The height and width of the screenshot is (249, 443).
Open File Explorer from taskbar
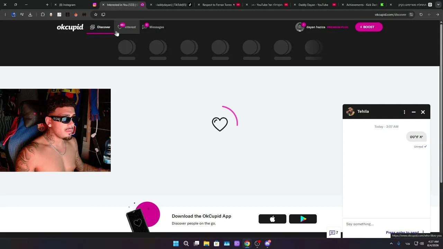tap(206, 243)
